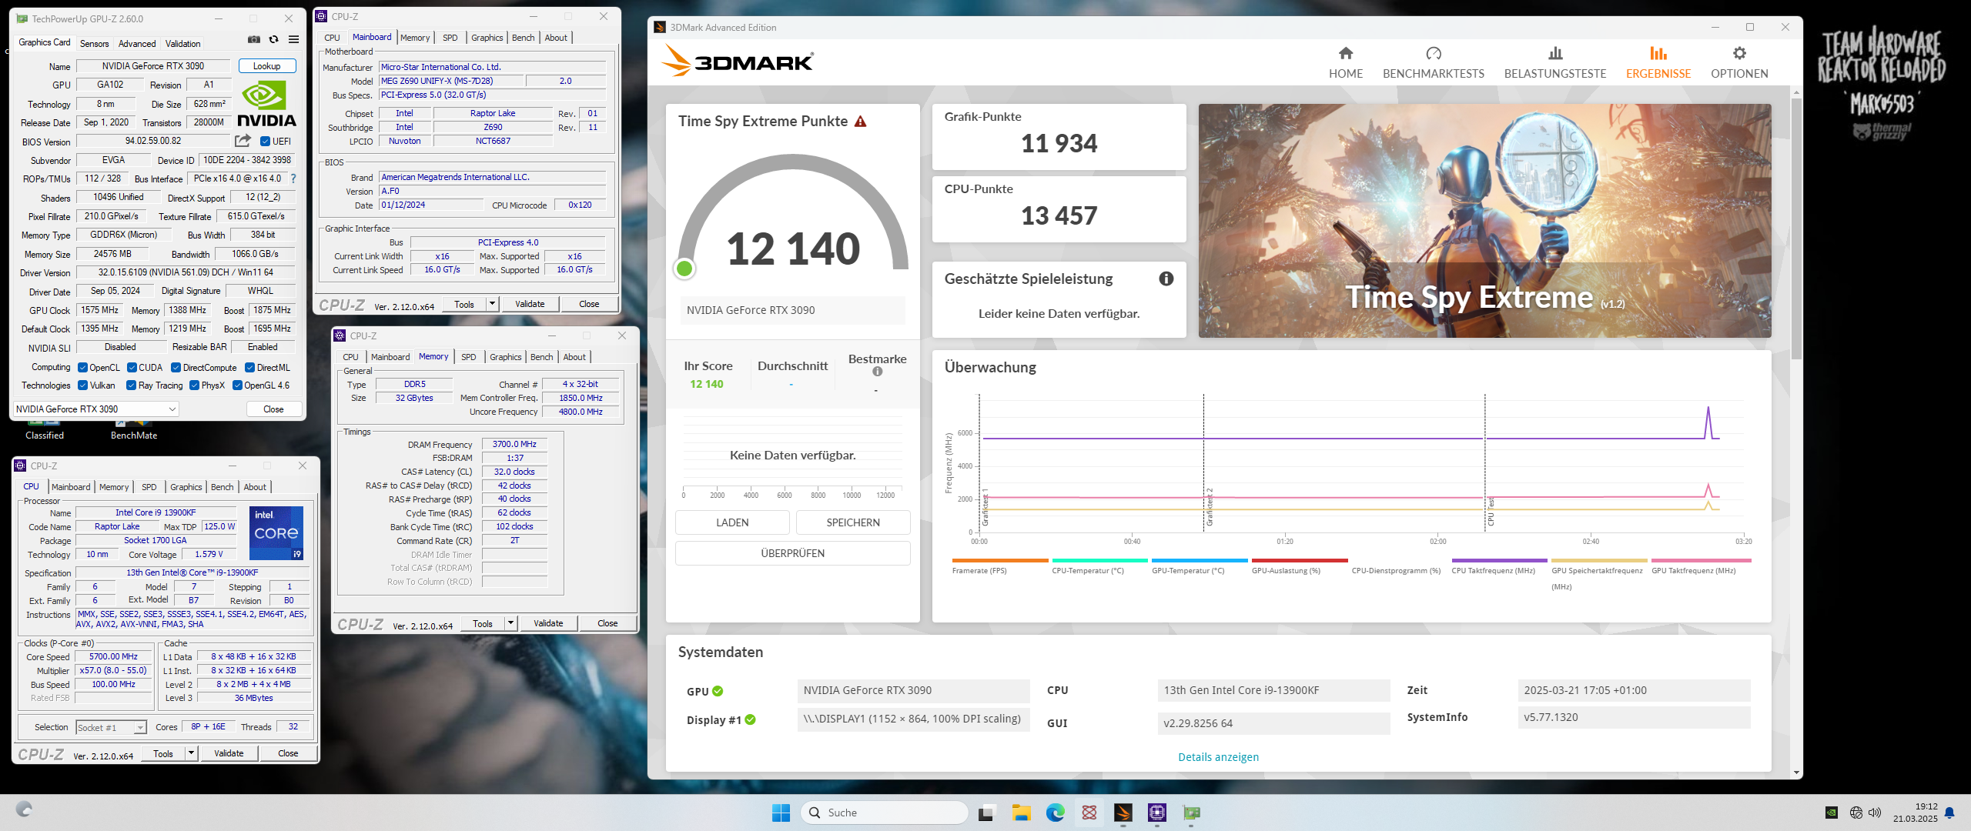Click the NVIDIA tray icon
This screenshot has width=1971, height=831.
[1832, 813]
